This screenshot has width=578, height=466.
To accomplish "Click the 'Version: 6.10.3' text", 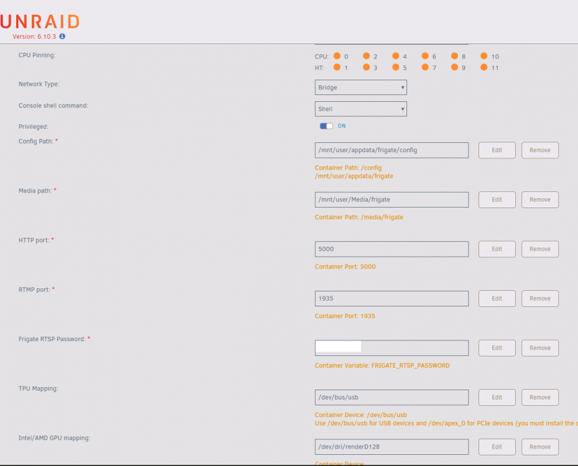I will [x=34, y=37].
